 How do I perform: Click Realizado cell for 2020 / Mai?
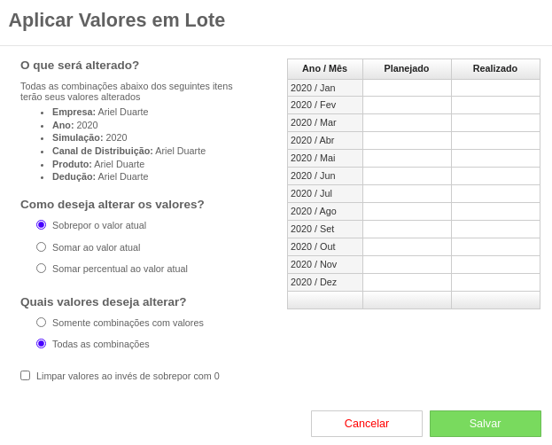click(495, 158)
